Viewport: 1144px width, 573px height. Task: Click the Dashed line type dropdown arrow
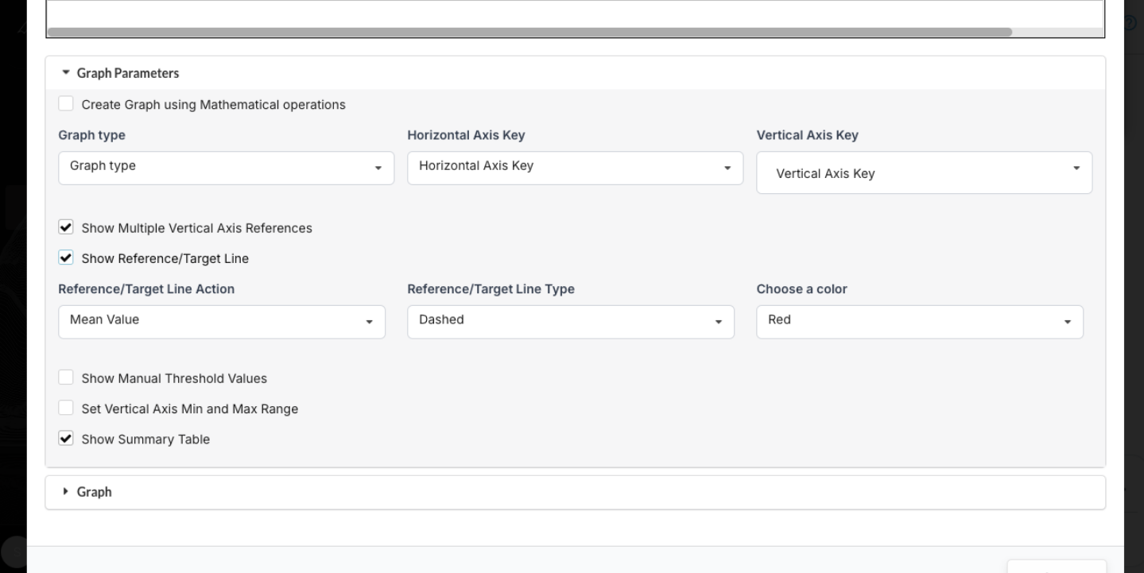(719, 321)
